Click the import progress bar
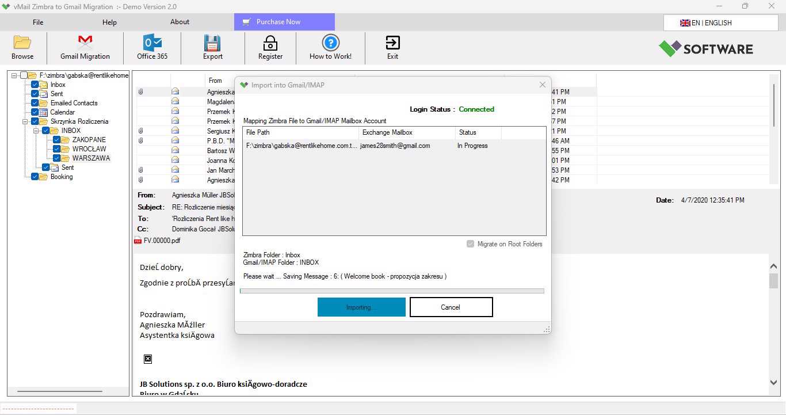Screen dimensions: 786x415 tap(392, 291)
